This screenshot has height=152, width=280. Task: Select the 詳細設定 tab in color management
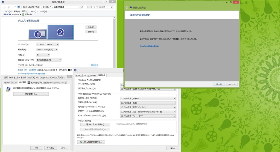102,75
